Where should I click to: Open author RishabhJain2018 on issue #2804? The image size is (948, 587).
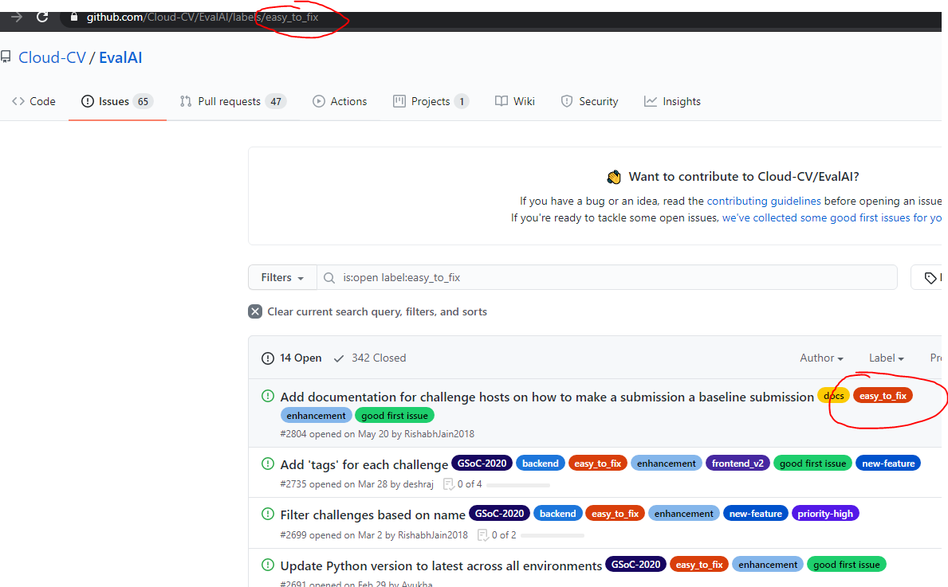(439, 434)
